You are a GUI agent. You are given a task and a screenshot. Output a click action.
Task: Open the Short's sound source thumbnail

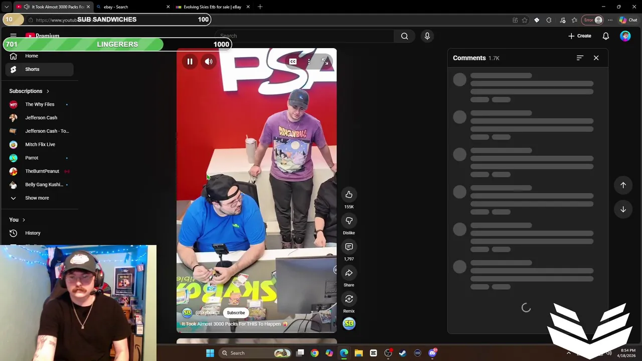pos(349,323)
